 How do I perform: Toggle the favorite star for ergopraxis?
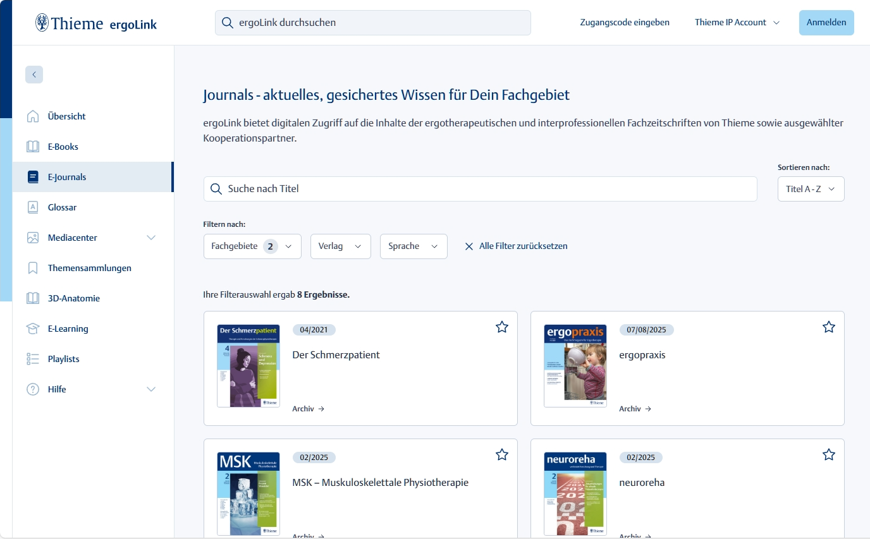(829, 327)
